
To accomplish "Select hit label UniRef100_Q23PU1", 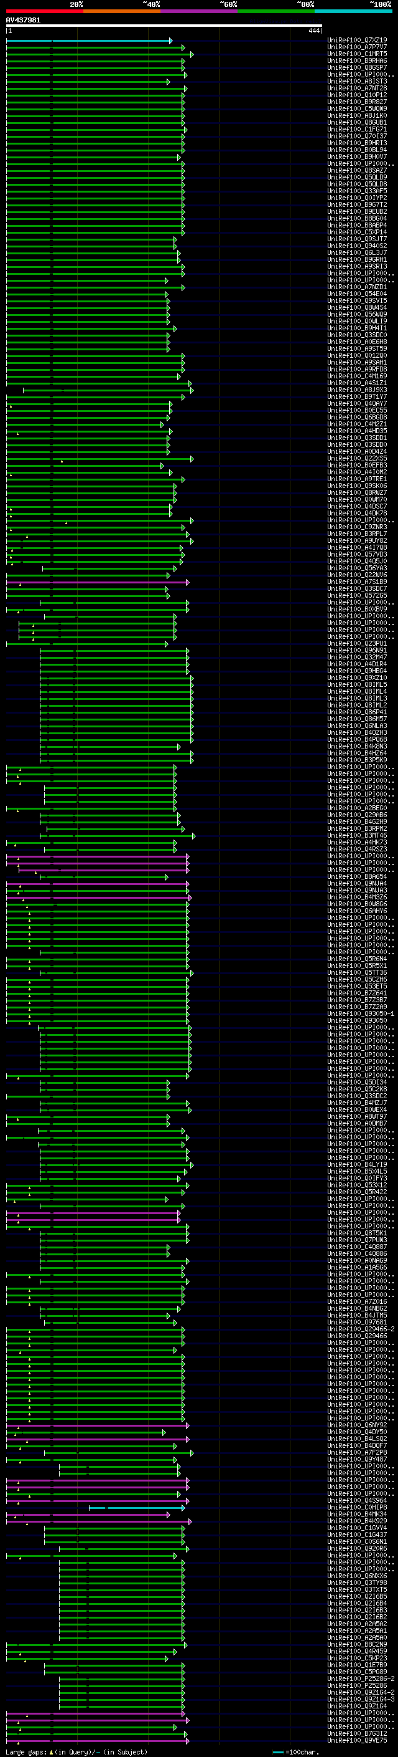I will coord(357,643).
